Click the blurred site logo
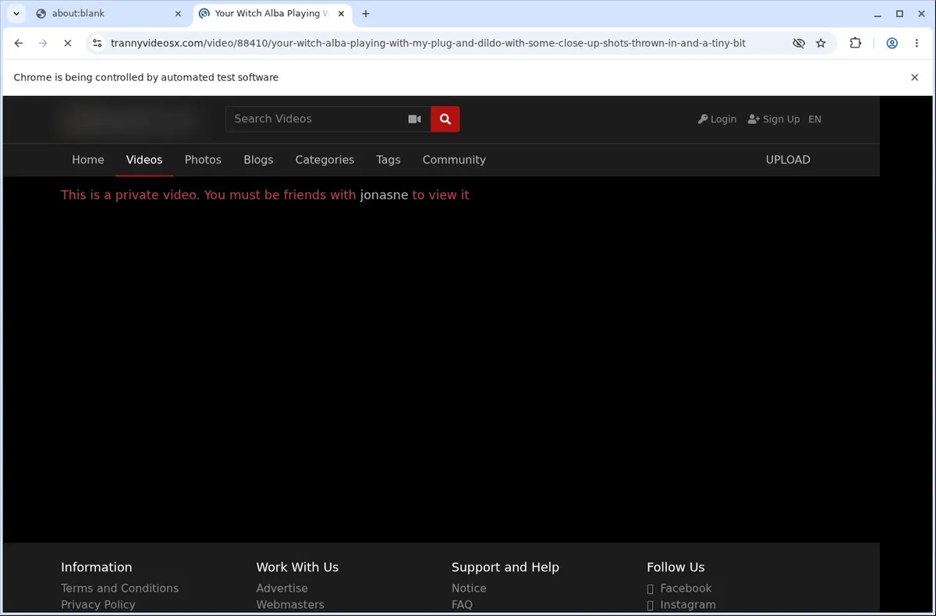 (129, 119)
